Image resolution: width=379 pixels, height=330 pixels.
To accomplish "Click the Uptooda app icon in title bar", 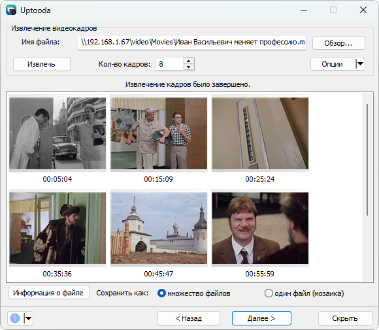I will coord(11,10).
